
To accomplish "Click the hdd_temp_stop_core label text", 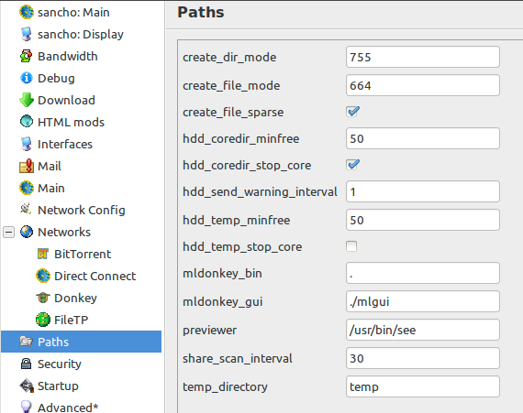I will (x=242, y=247).
